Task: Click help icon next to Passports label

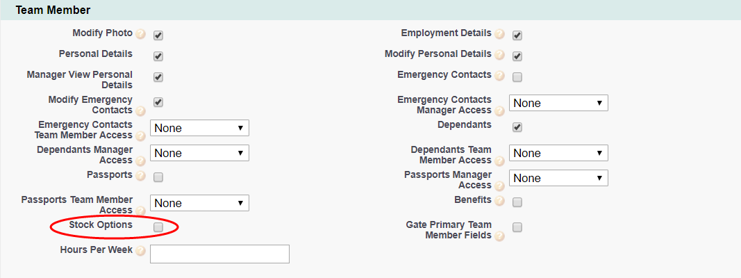Action: pos(140,177)
